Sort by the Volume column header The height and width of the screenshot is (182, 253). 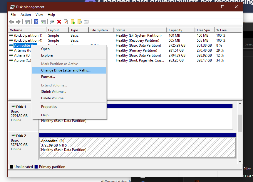(x=27, y=30)
